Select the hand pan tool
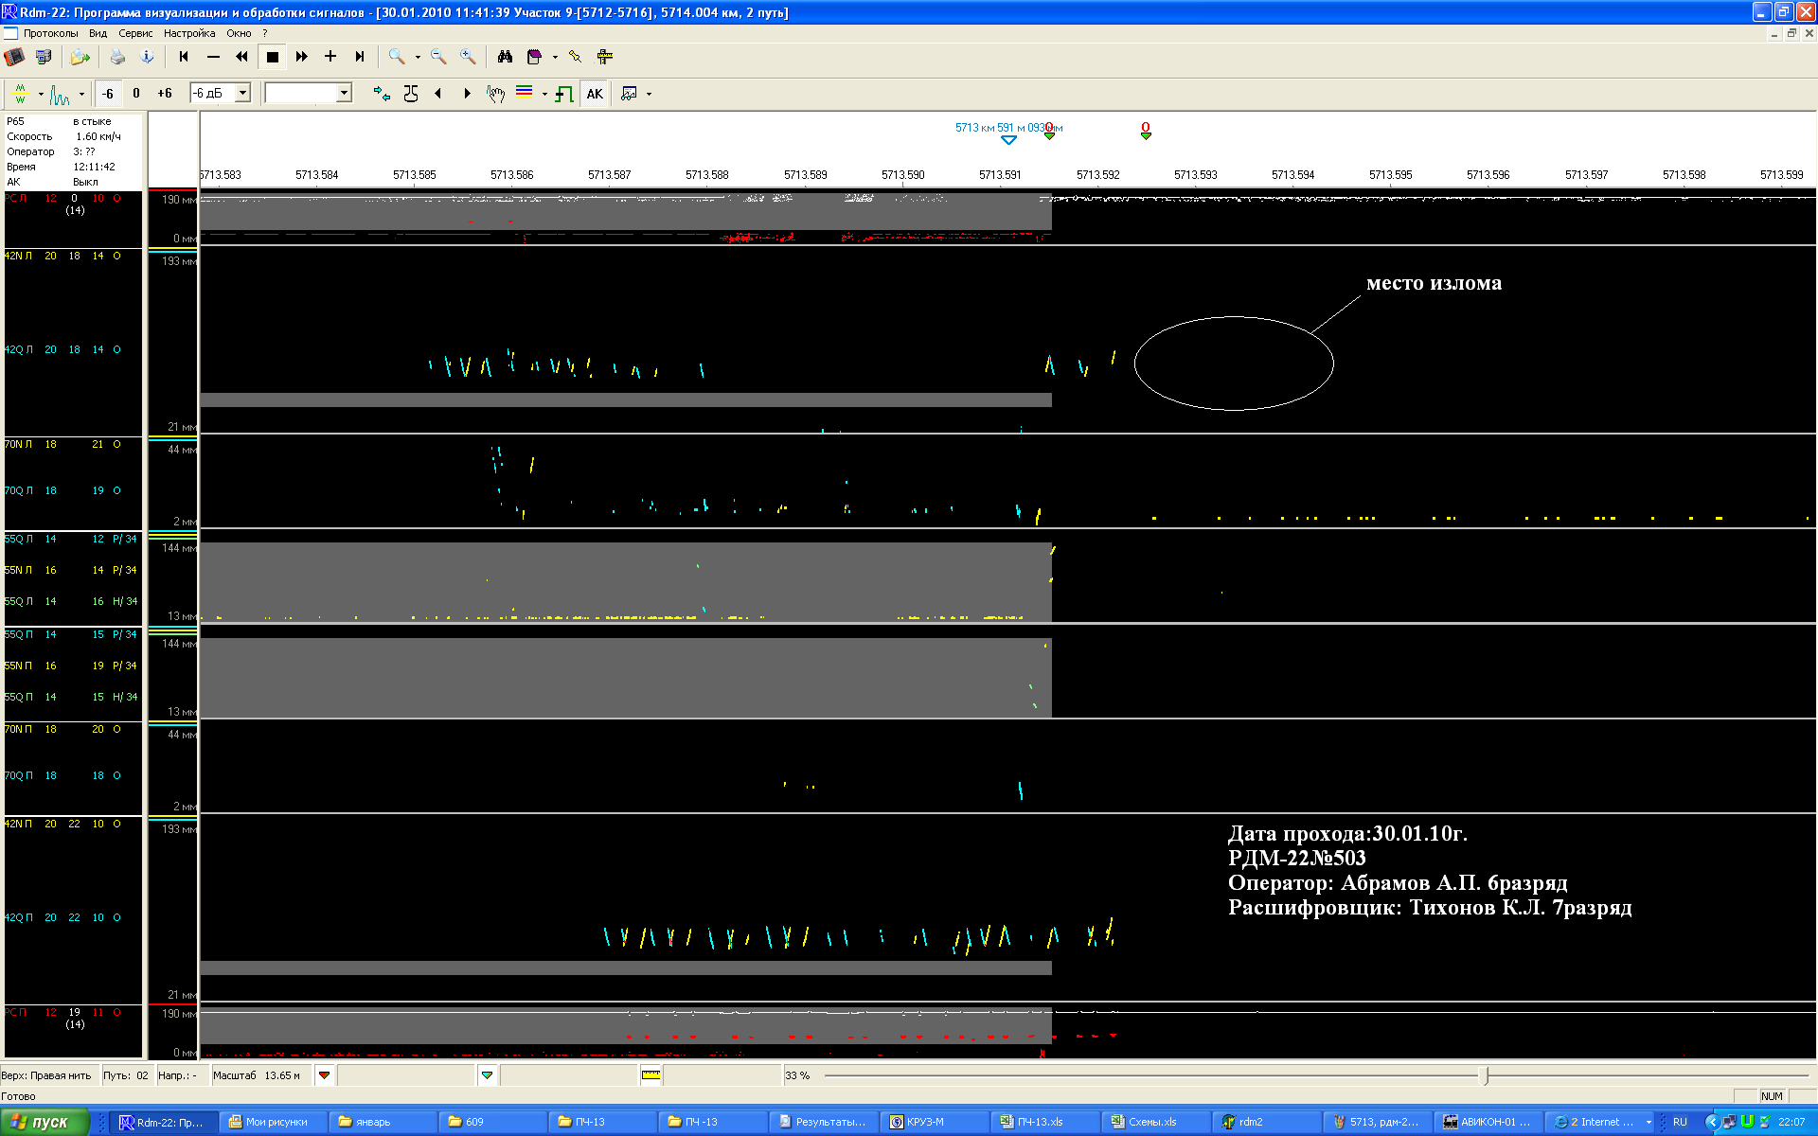This screenshot has height=1136, width=1818. 495,94
